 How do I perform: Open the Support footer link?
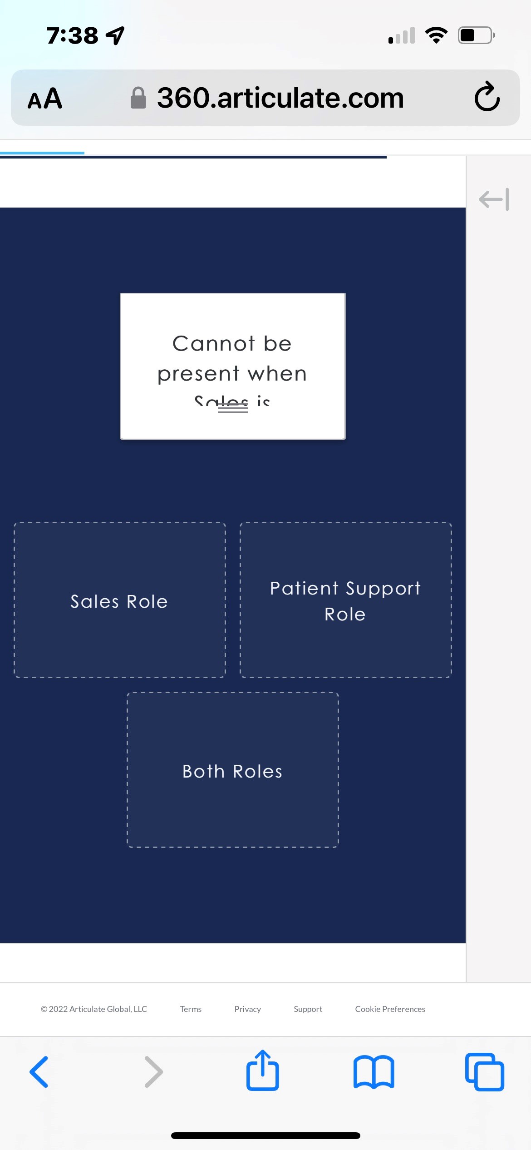308,1009
